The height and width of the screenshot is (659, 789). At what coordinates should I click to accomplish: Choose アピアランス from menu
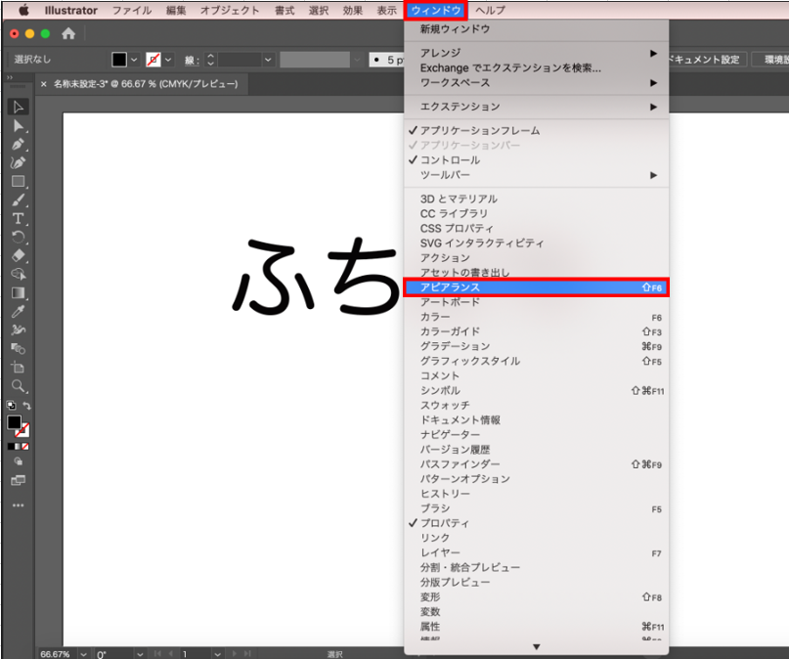pos(537,287)
